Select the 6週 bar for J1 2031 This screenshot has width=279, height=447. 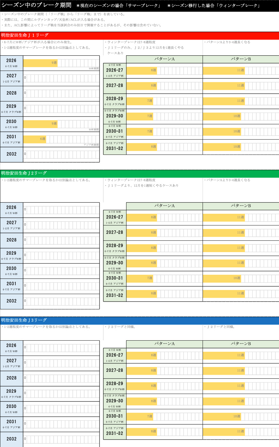34,139
